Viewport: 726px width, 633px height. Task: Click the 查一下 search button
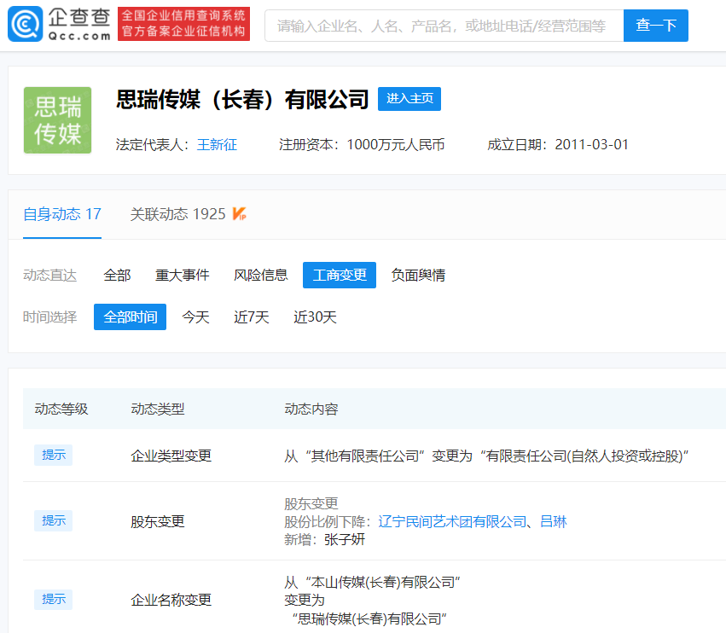coord(656,26)
